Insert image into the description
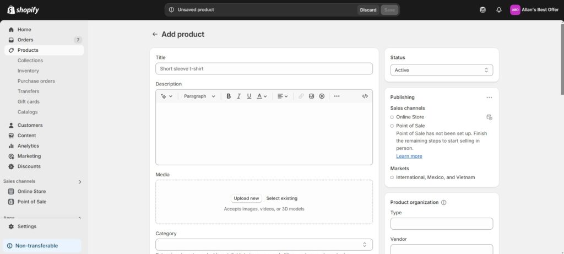Viewport: 564px width, 254px height. click(311, 96)
